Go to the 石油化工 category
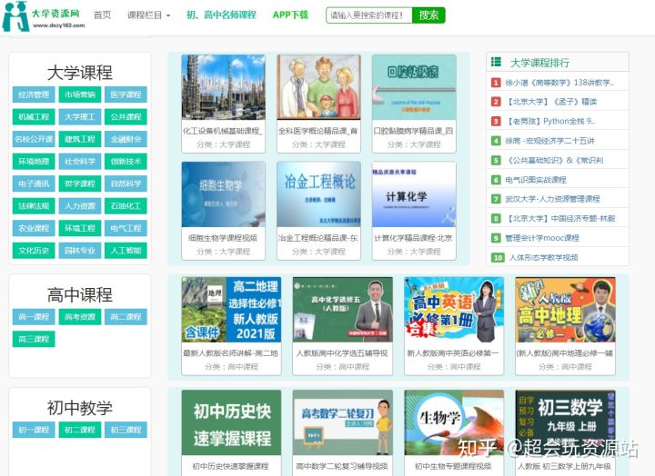This screenshot has width=655, height=476. [x=126, y=206]
